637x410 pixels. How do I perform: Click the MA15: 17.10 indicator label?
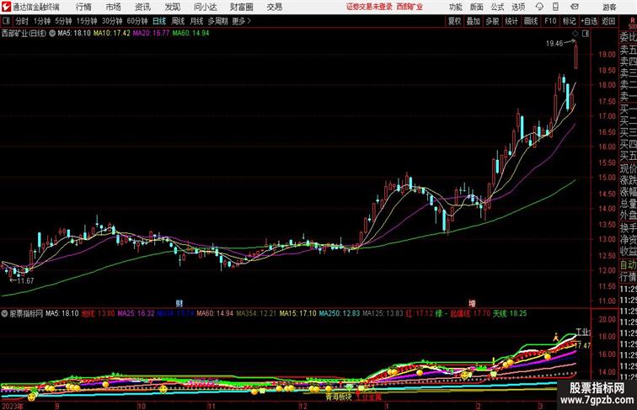click(297, 313)
